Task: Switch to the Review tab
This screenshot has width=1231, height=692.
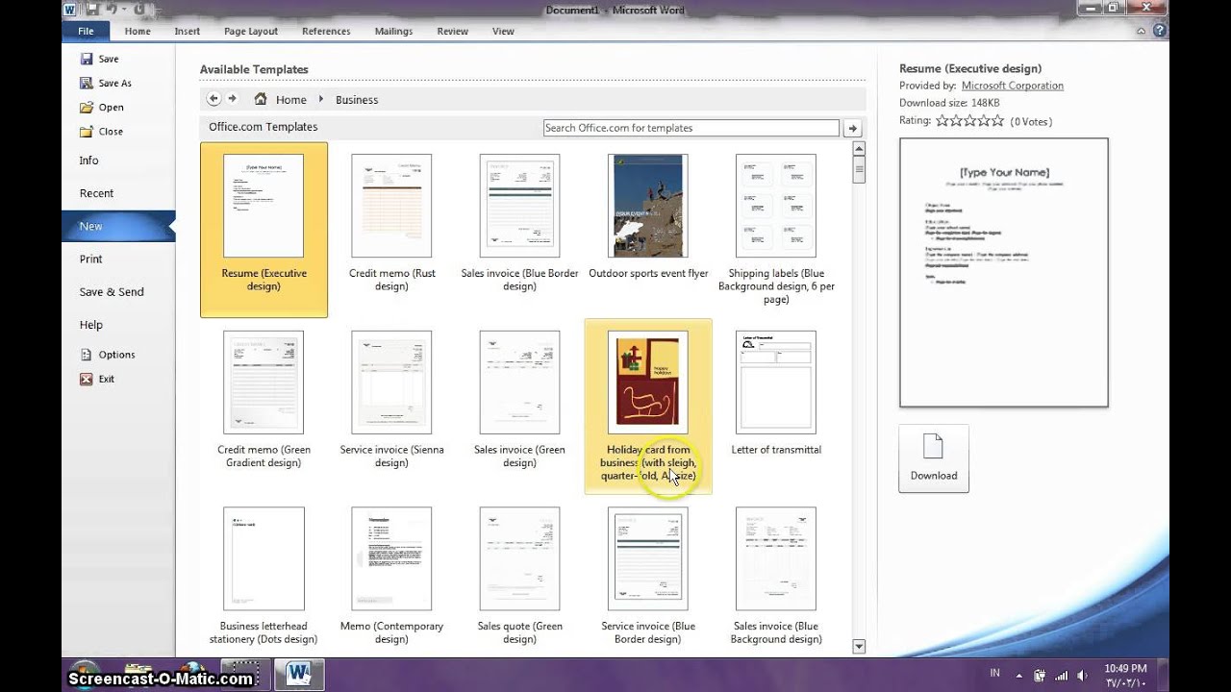Action: [x=453, y=31]
